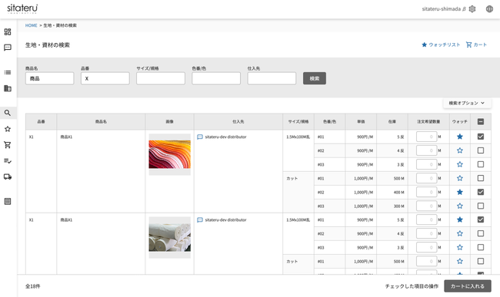Click the カートに入れる button
Viewport: 500px width, 297px height.
(468, 286)
